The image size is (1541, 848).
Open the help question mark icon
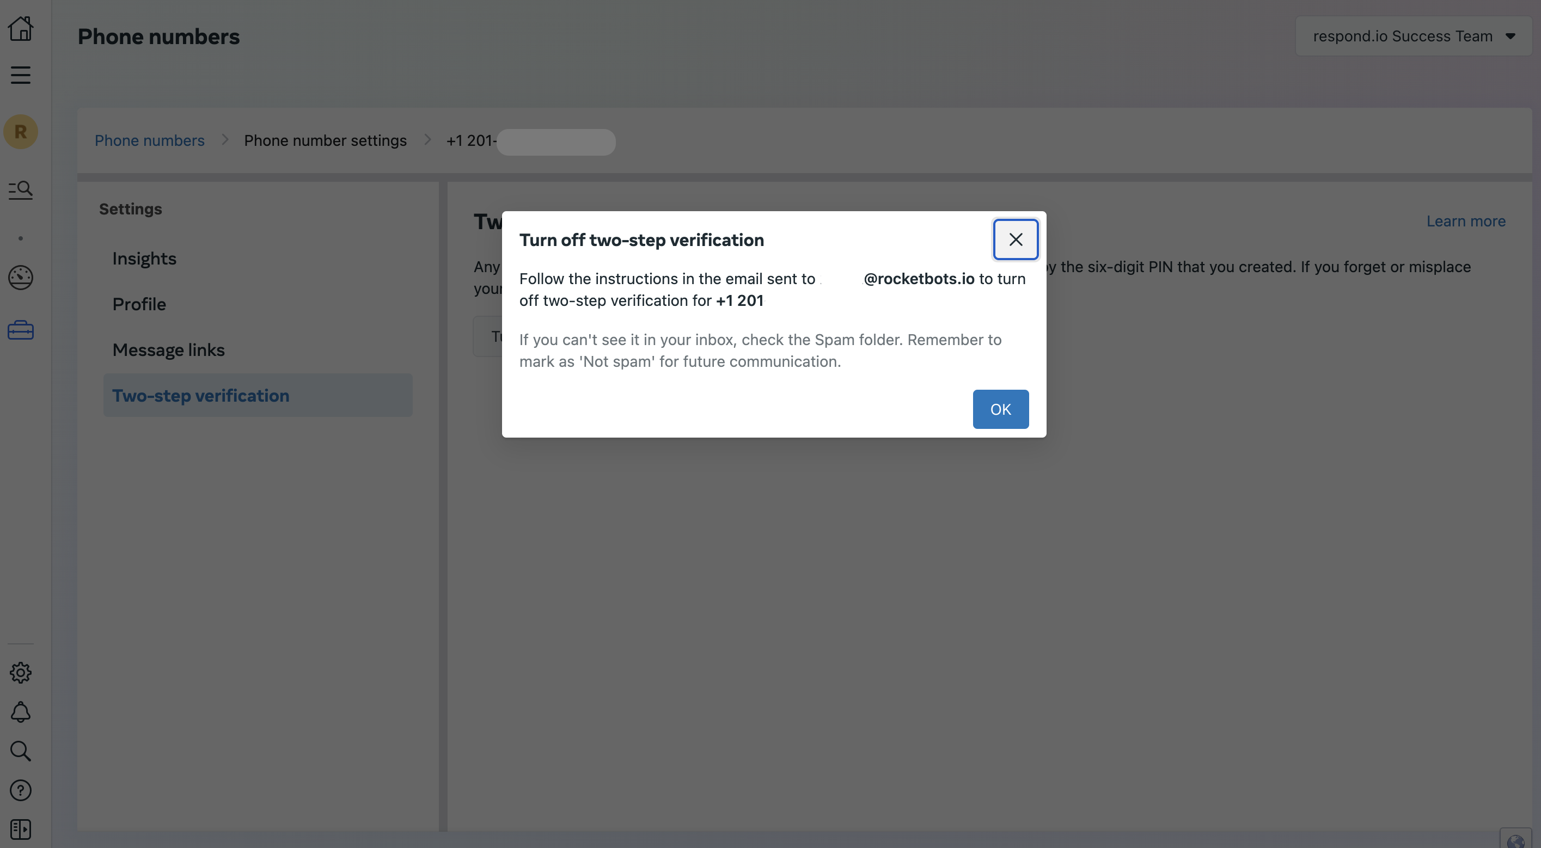(x=21, y=790)
